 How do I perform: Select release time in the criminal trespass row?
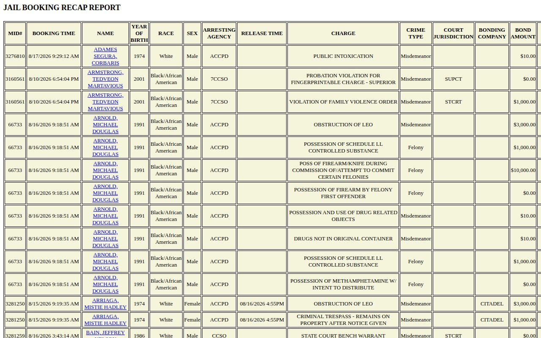[x=262, y=320]
